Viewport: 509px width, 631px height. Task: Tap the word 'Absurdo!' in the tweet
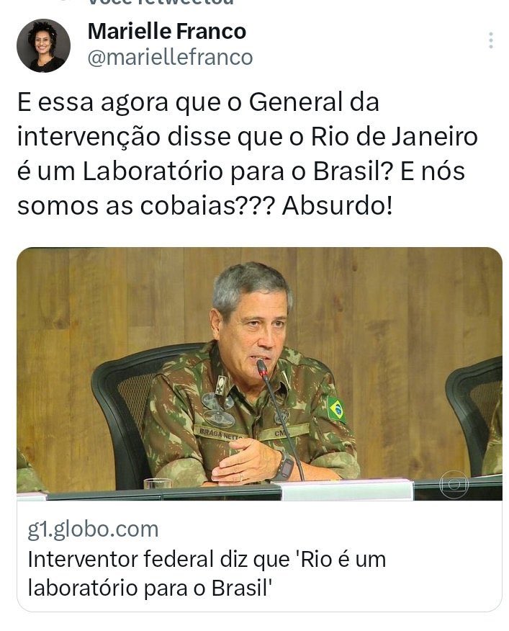337,206
